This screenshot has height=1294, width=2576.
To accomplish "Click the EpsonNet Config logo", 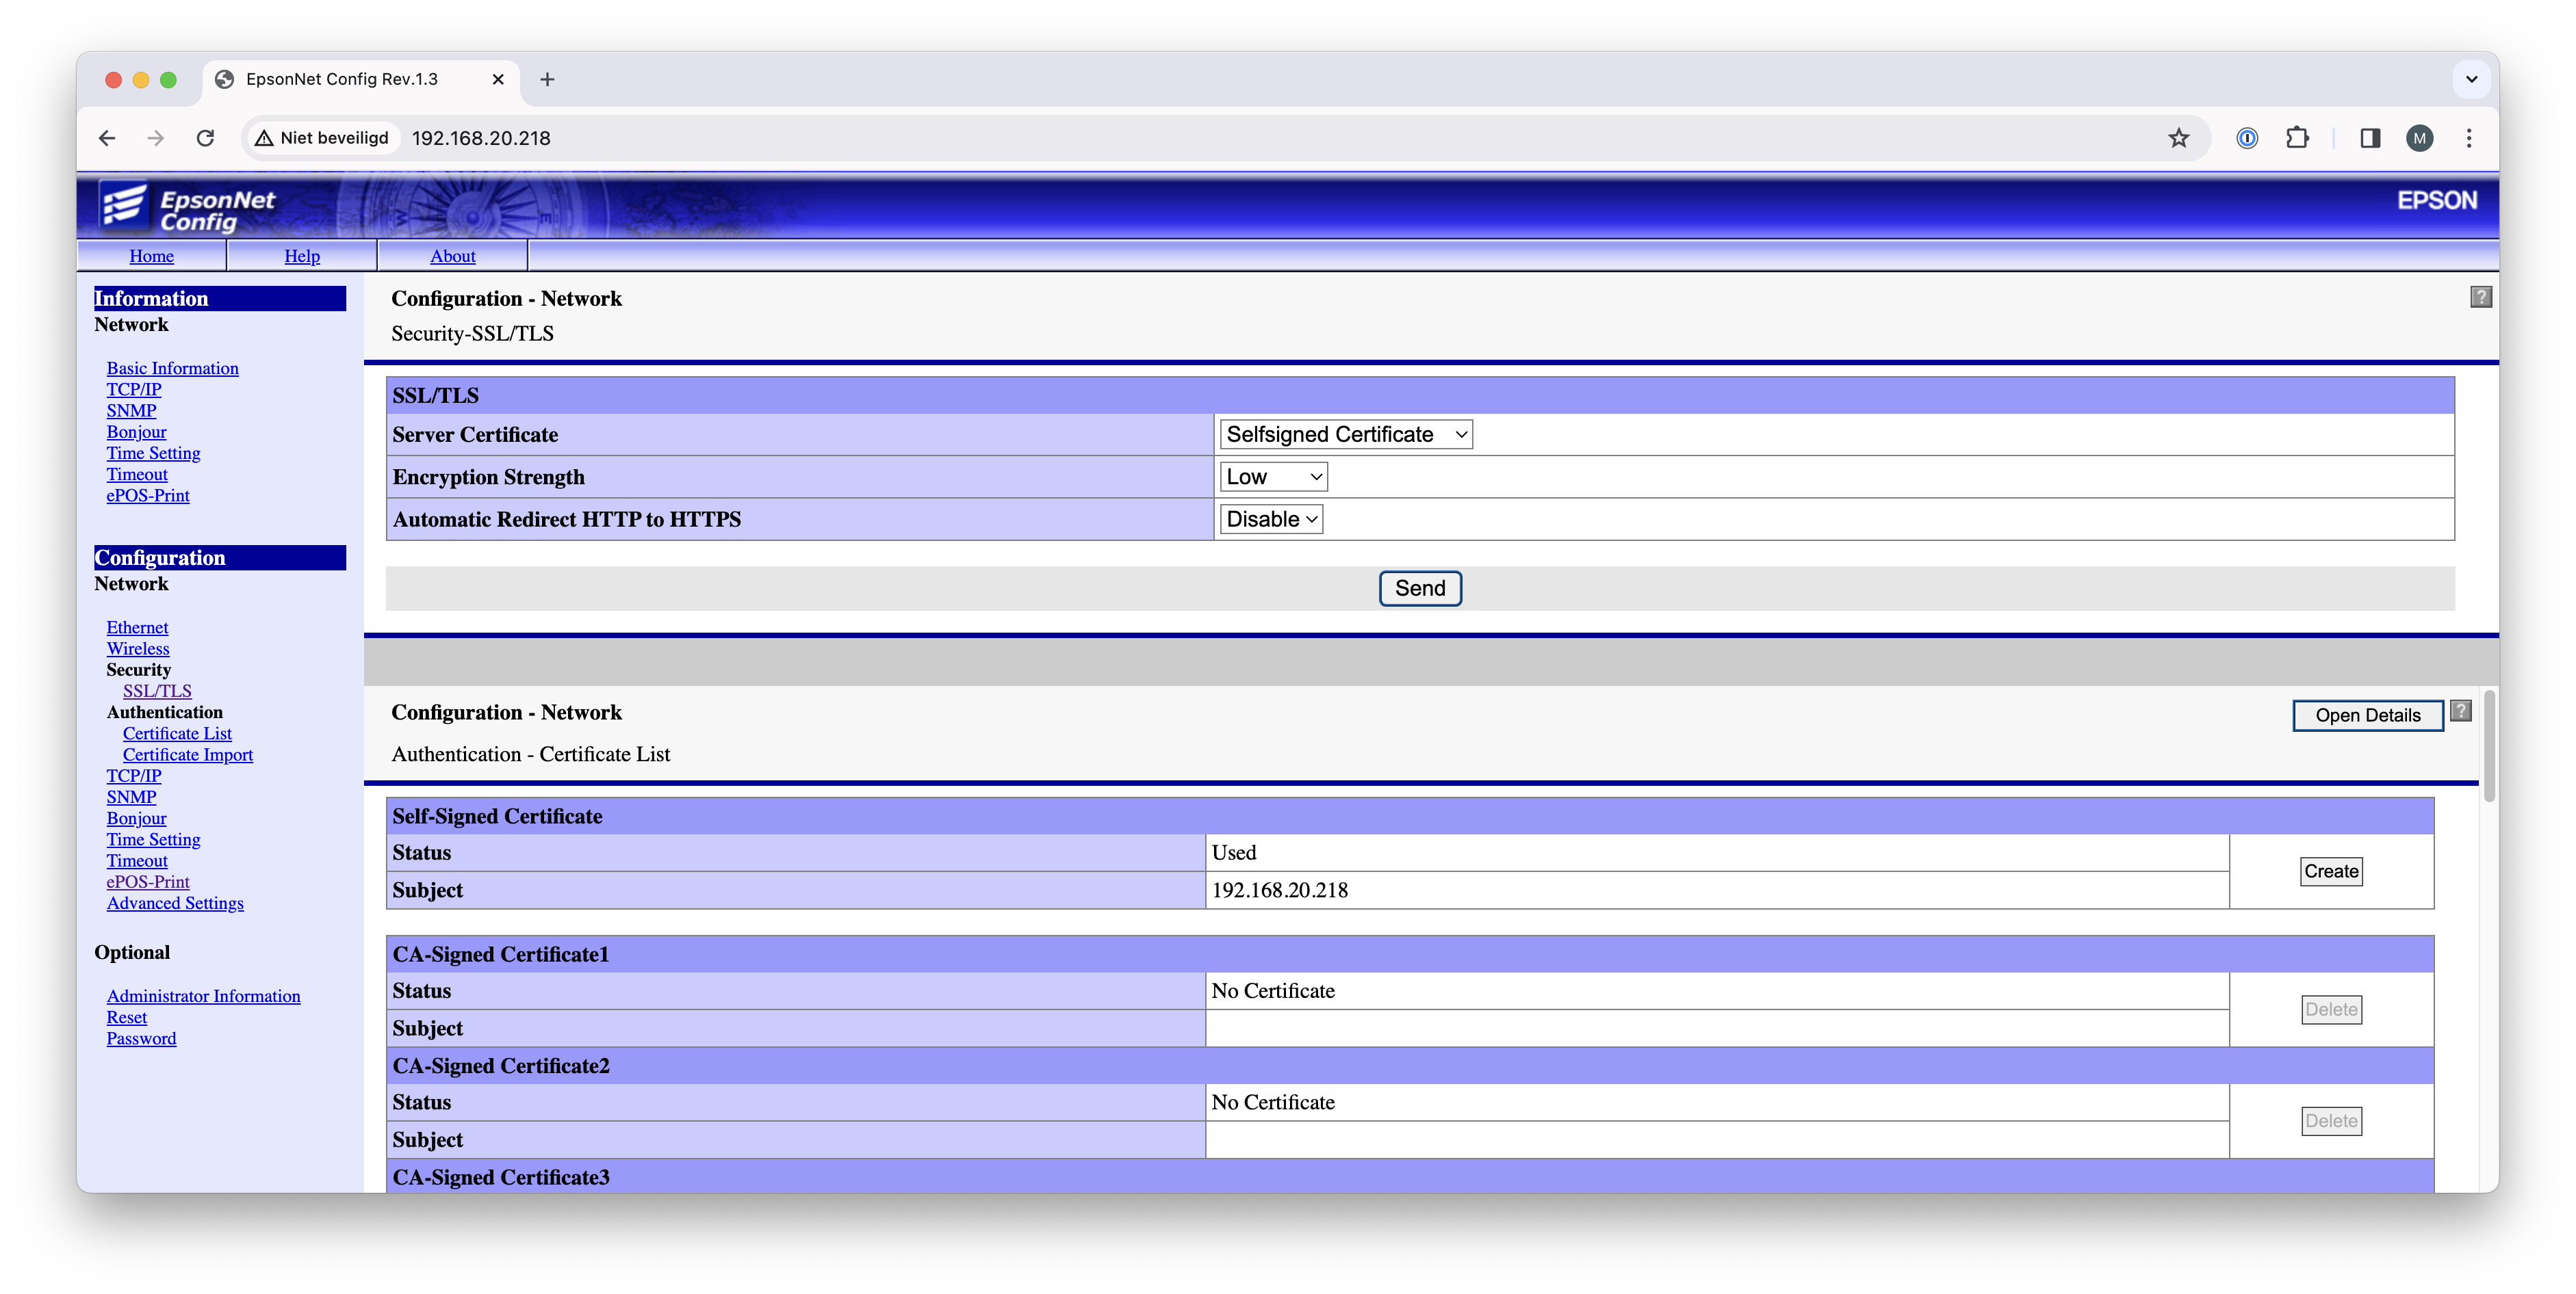I will [188, 207].
